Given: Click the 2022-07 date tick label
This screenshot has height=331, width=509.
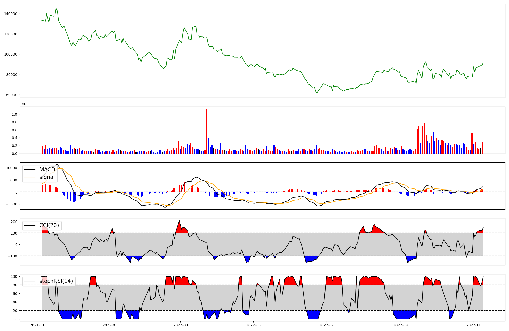Looking at the screenshot, I should 326,325.
